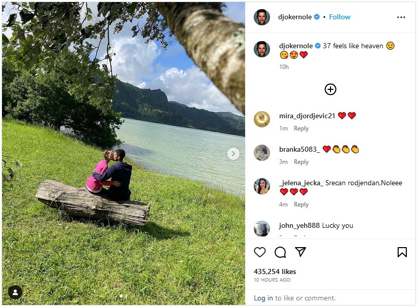Save the post with bookmark icon
The width and height of the screenshot is (419, 307).
[x=402, y=252]
